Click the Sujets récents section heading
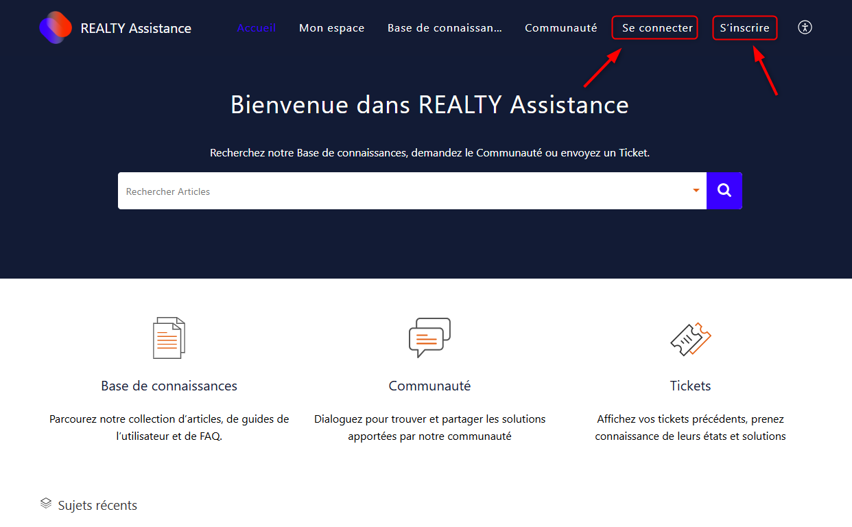The height and width of the screenshot is (527, 852). point(97,506)
